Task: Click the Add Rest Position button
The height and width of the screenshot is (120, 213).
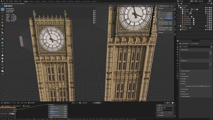Action: (186, 71)
